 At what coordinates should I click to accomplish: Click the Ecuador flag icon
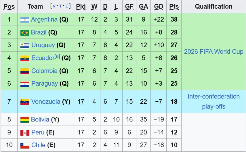click(x=25, y=58)
